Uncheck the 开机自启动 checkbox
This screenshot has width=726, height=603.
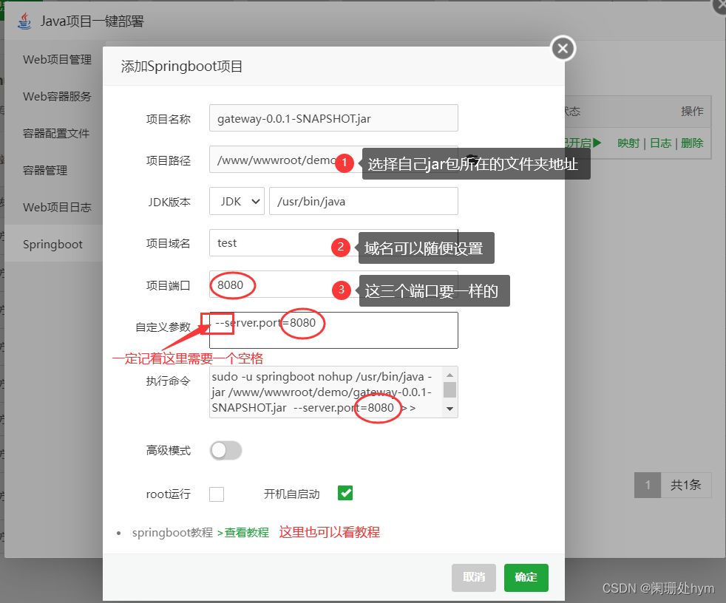(x=345, y=493)
